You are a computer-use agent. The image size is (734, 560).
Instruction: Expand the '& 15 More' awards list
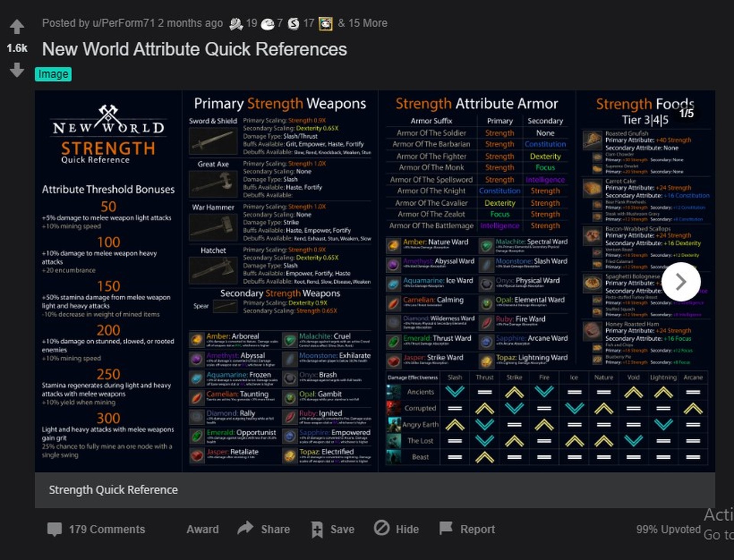click(362, 23)
